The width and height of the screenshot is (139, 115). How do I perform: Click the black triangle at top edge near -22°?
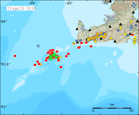click(x=110, y=1)
